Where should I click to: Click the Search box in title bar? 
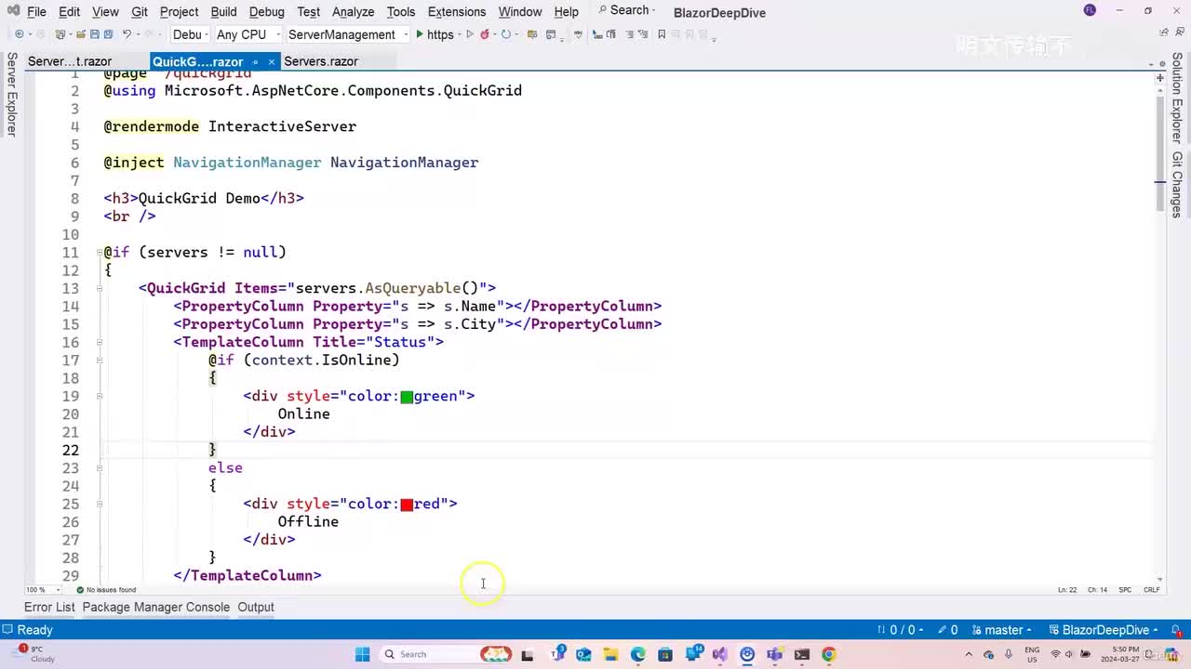pyautogui.click(x=625, y=10)
